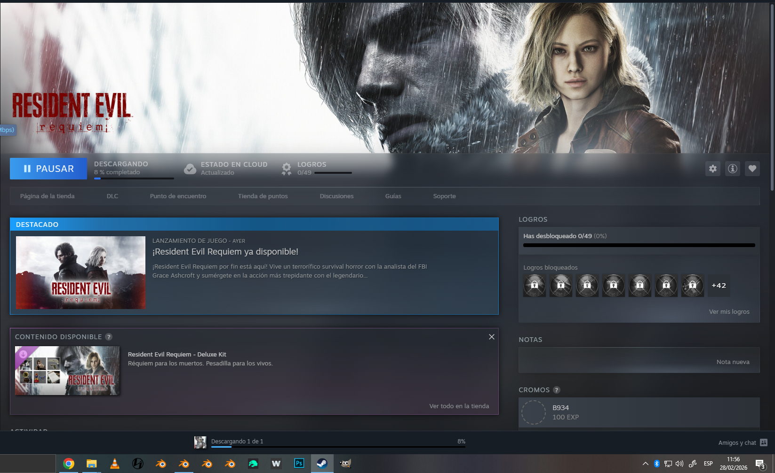Click the Steam icon in the taskbar

pos(322,464)
